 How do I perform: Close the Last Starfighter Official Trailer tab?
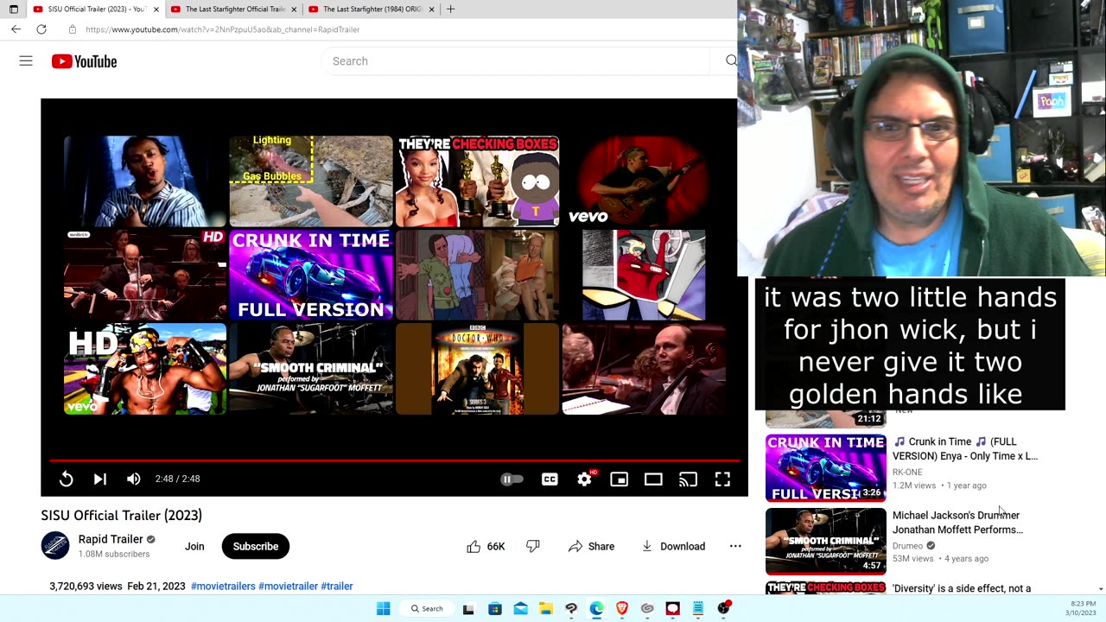(294, 10)
